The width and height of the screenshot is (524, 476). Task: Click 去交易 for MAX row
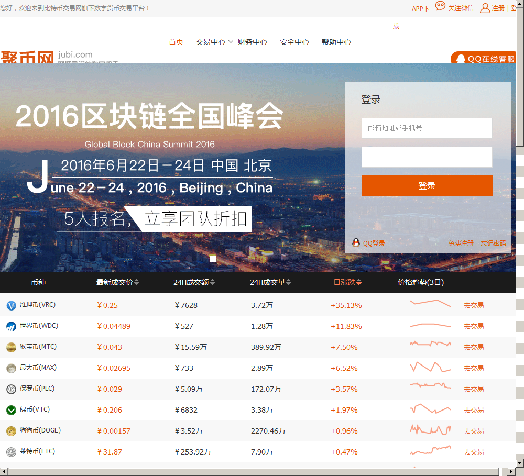point(474,369)
